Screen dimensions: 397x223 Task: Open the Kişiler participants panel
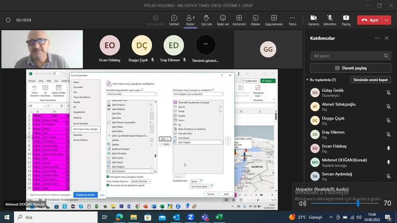coord(190,20)
